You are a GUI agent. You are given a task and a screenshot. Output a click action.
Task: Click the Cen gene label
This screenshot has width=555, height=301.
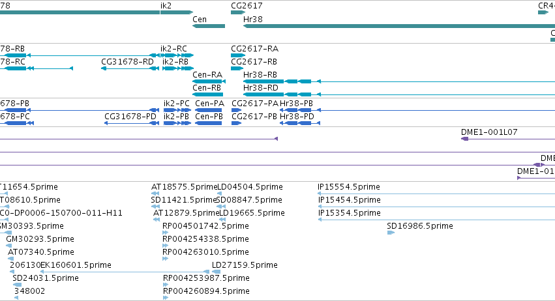click(200, 20)
